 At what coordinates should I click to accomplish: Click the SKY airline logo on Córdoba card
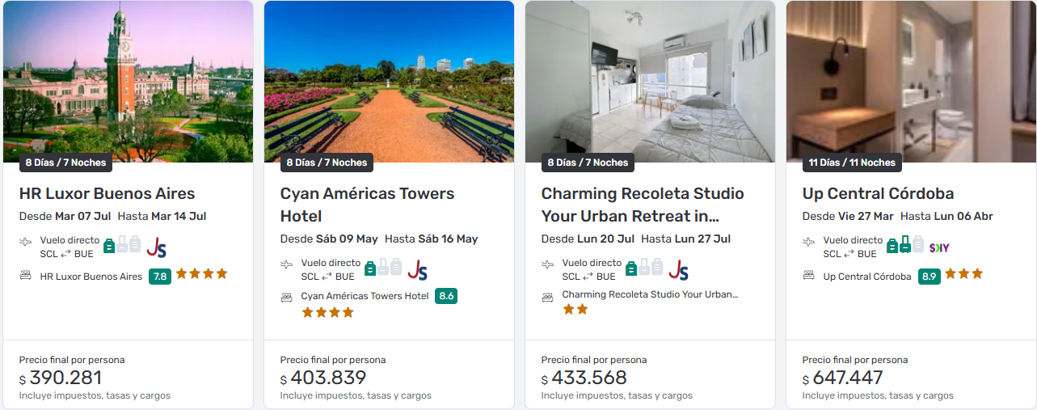click(x=939, y=247)
